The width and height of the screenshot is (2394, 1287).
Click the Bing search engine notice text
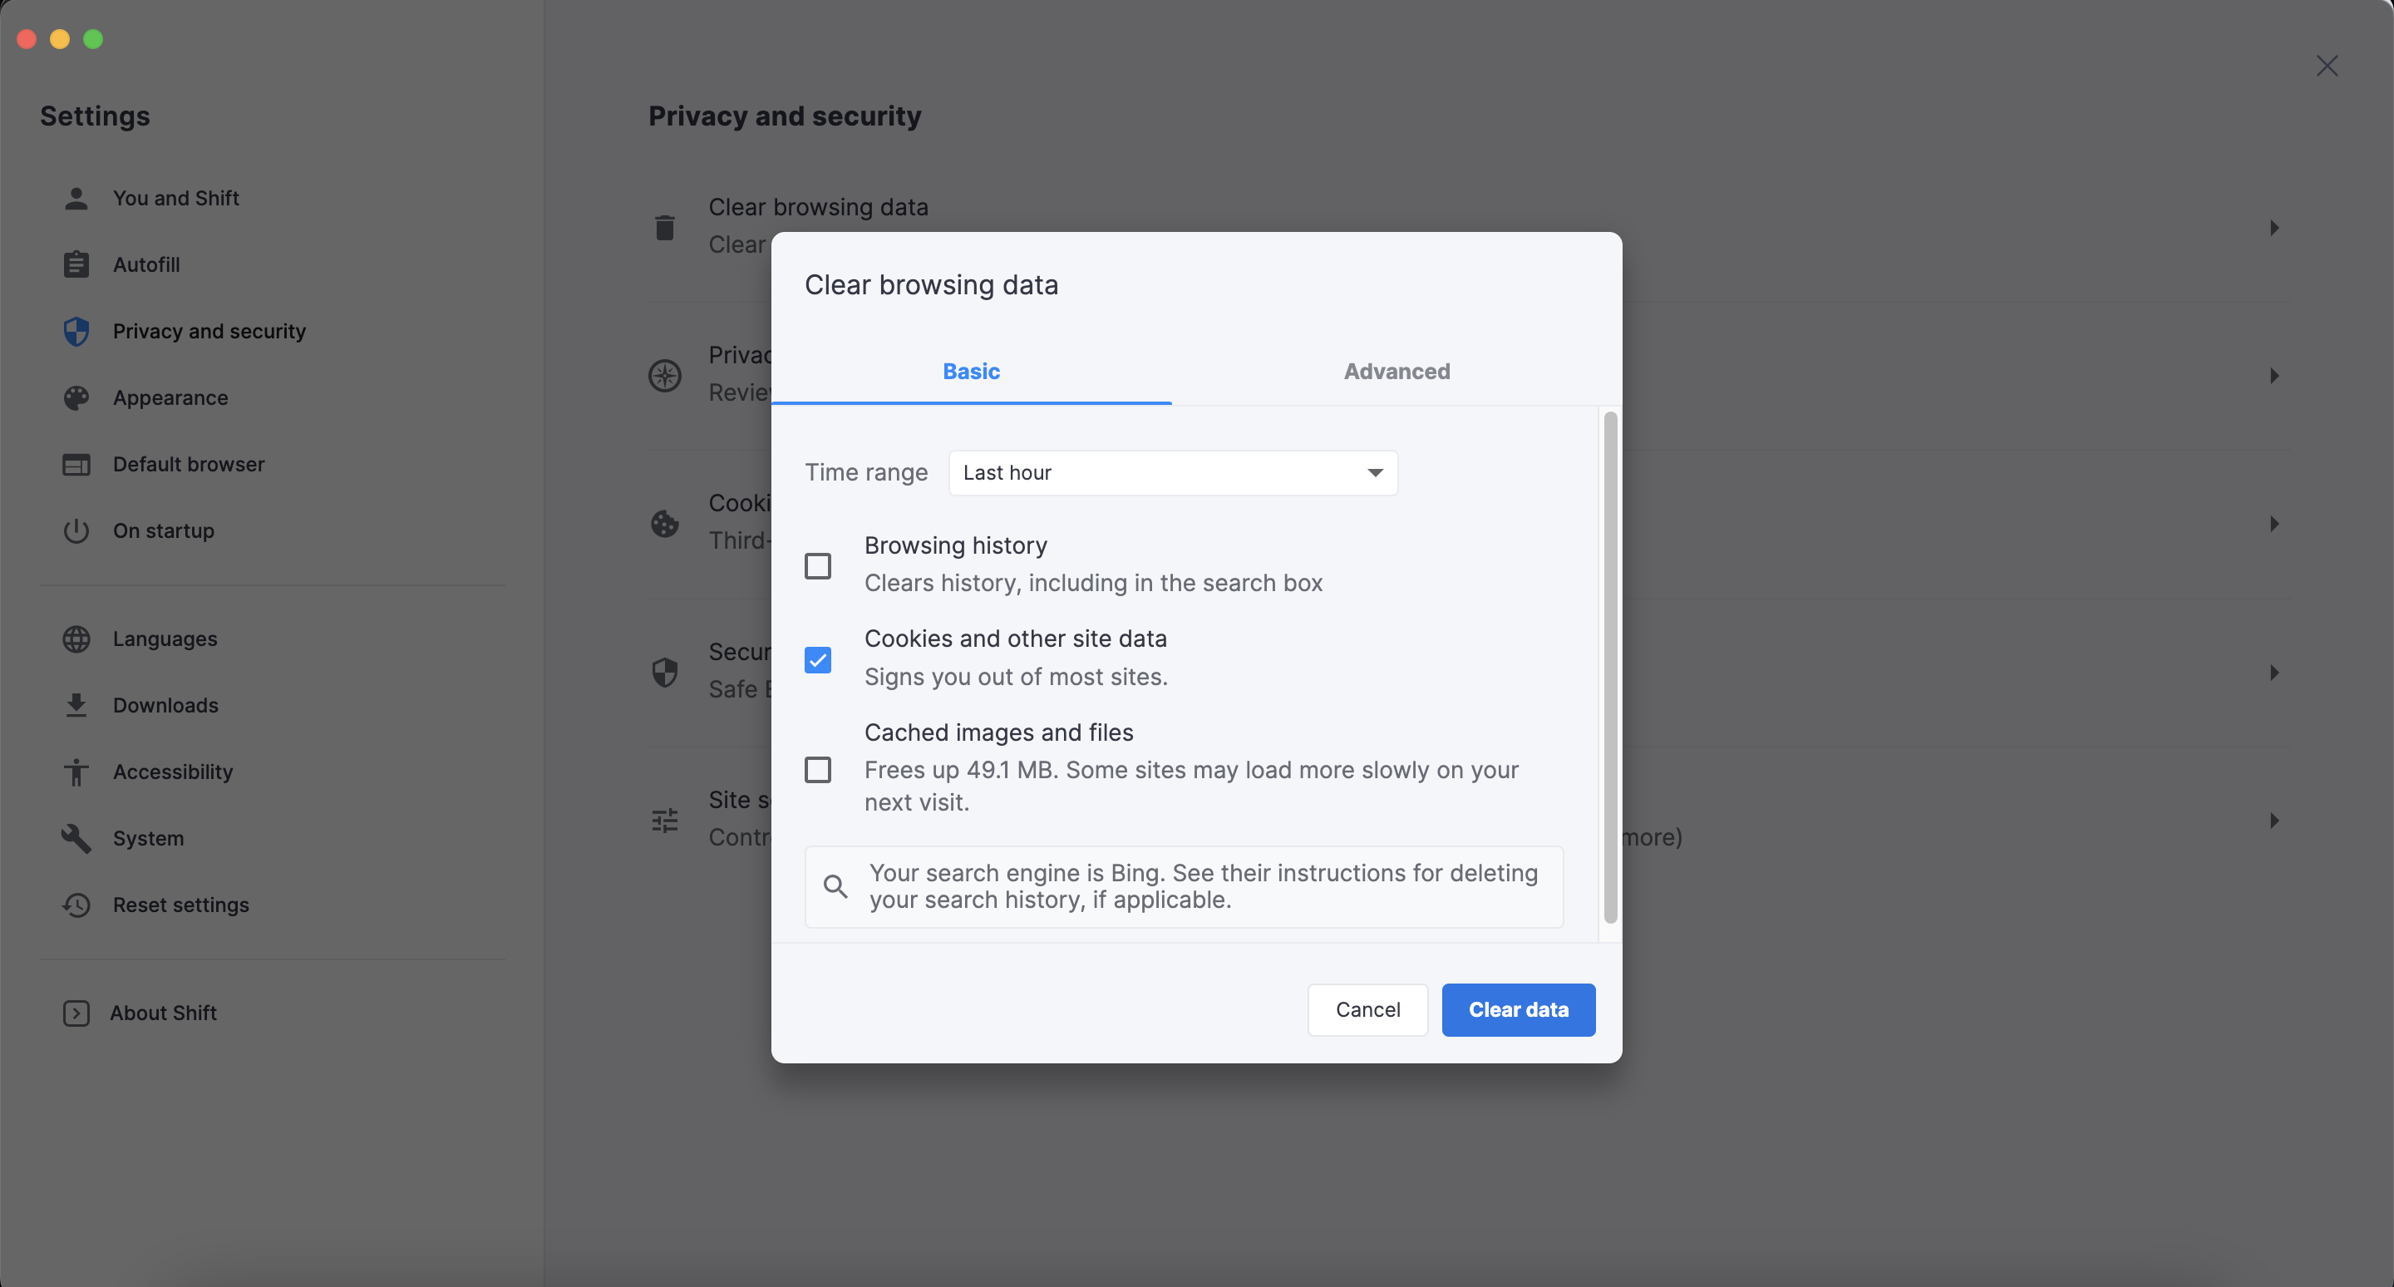pyautogui.click(x=1204, y=886)
